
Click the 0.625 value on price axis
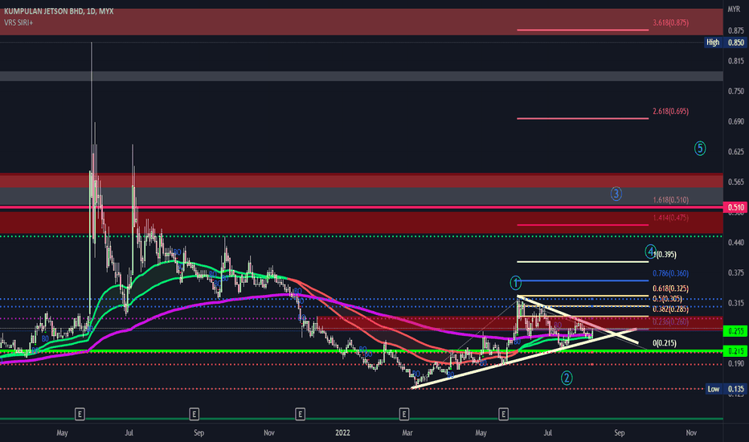point(735,151)
